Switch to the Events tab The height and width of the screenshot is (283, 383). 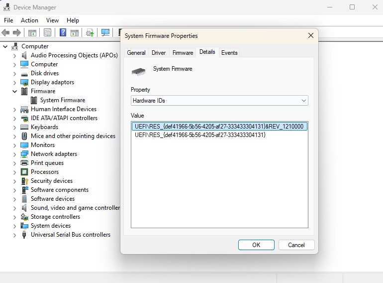pos(229,53)
